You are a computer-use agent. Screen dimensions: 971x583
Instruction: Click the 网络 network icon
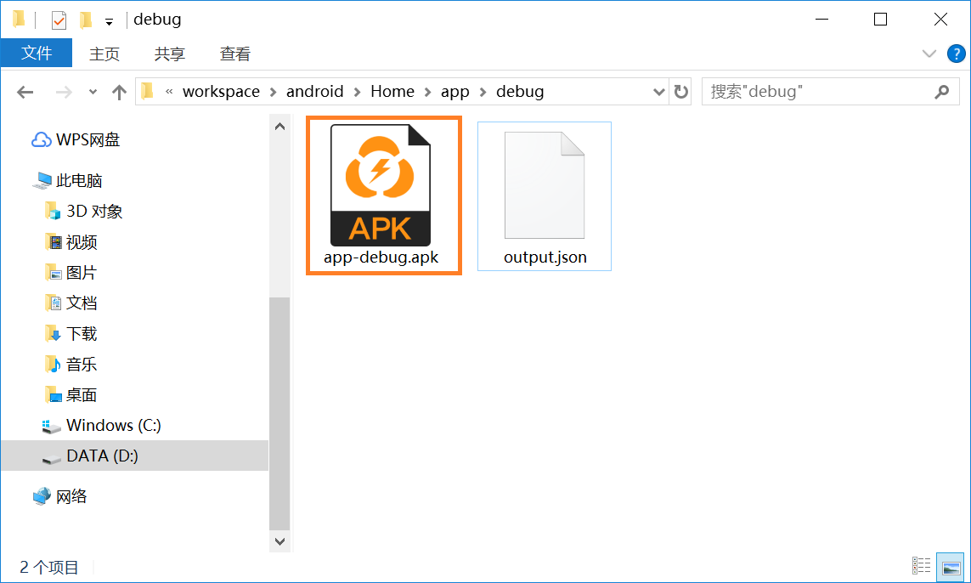[42, 496]
